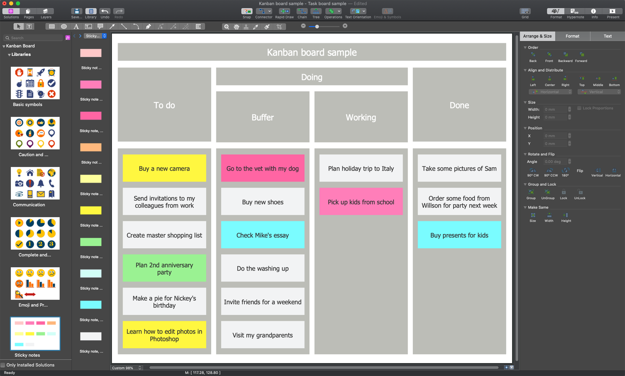Adjust the zoom slider

317,26
